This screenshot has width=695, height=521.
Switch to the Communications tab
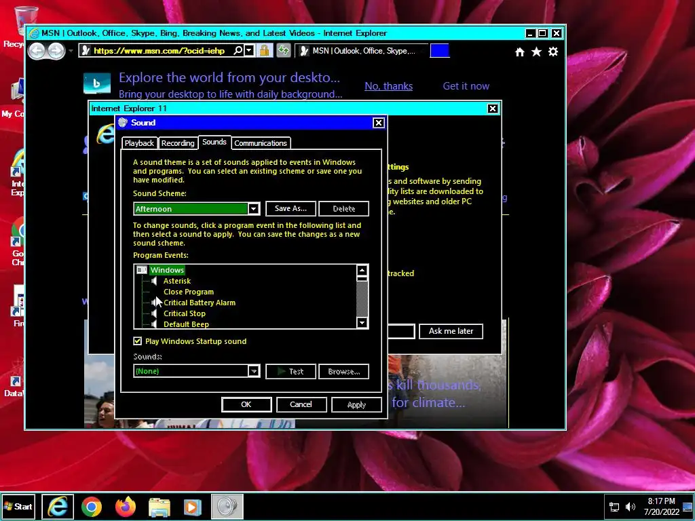(x=261, y=143)
